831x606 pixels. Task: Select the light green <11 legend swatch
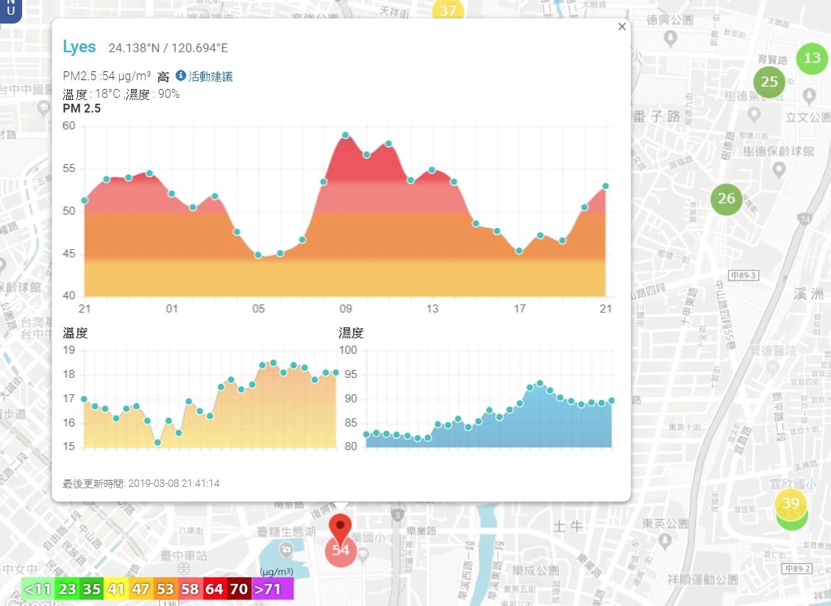[38, 589]
